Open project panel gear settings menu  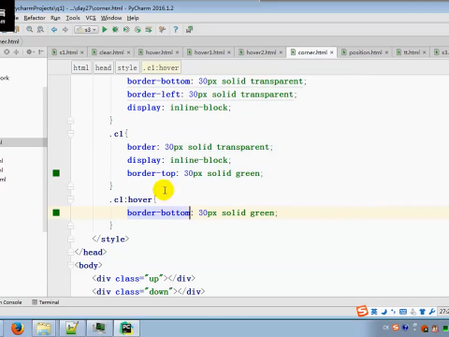[x=30, y=51]
